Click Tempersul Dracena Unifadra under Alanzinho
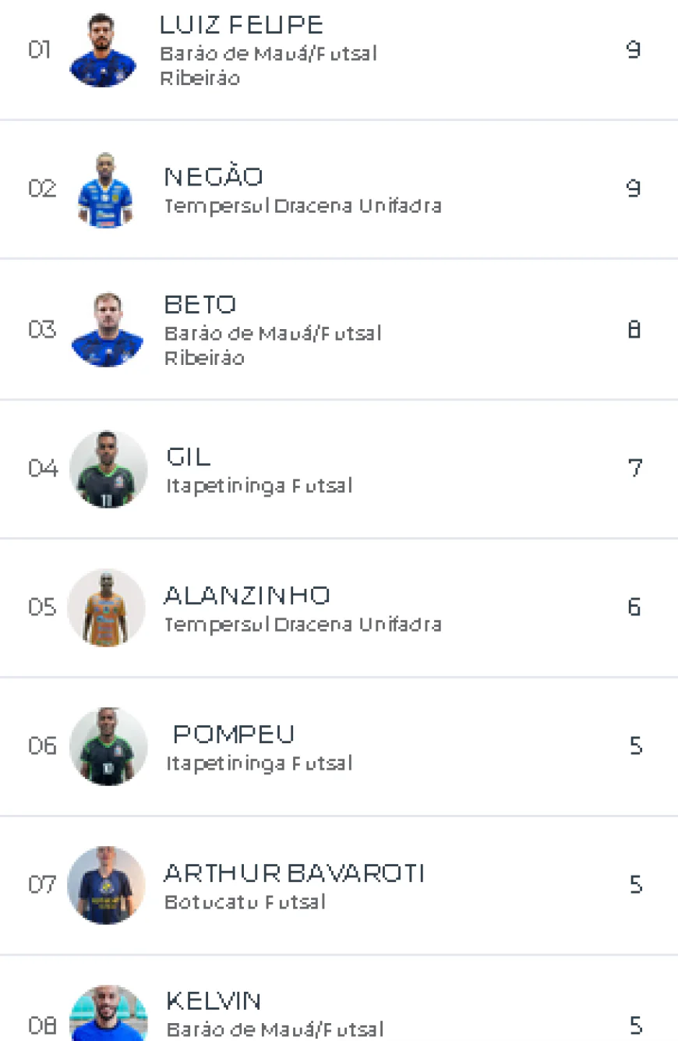This screenshot has width=678, height=1041. point(302,625)
